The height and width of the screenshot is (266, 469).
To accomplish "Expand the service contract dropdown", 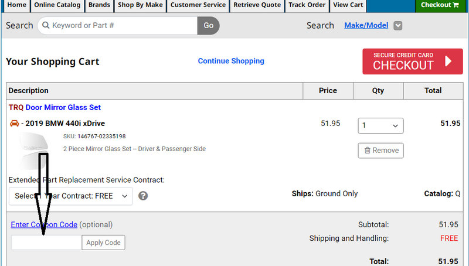I will click(x=71, y=196).
